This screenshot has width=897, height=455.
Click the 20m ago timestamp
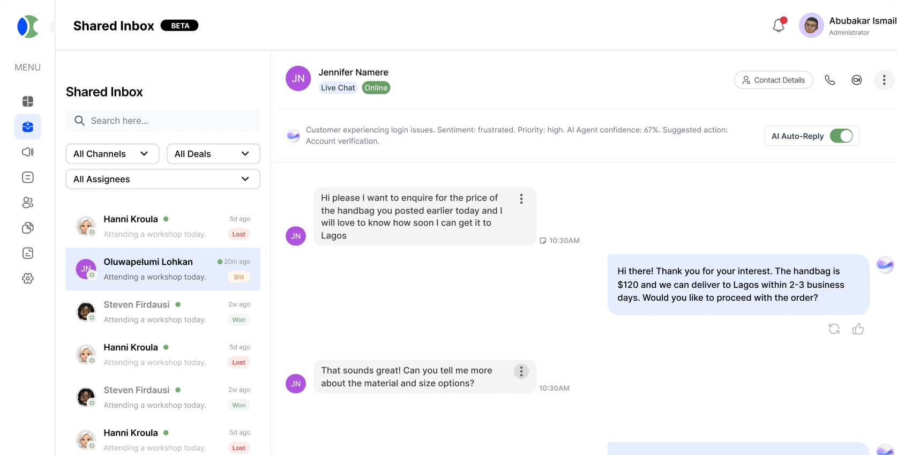pyautogui.click(x=237, y=262)
